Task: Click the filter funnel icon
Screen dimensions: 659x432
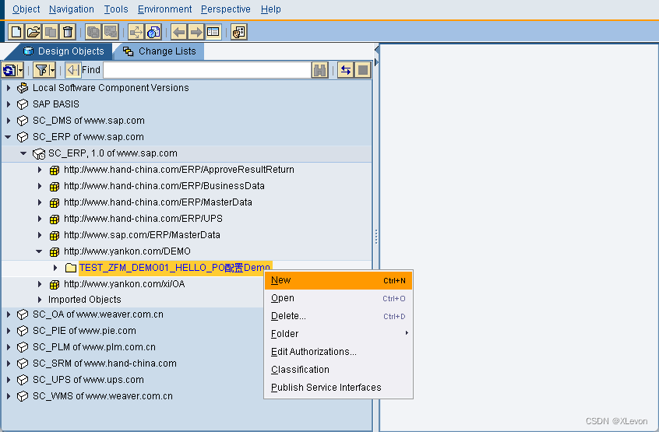Action: [41, 70]
